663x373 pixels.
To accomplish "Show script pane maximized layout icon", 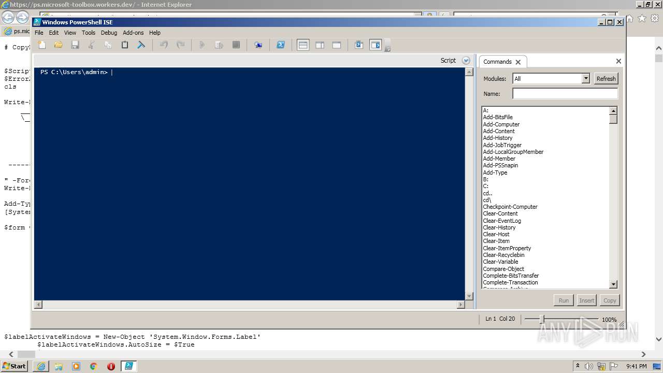I will [x=337, y=45].
